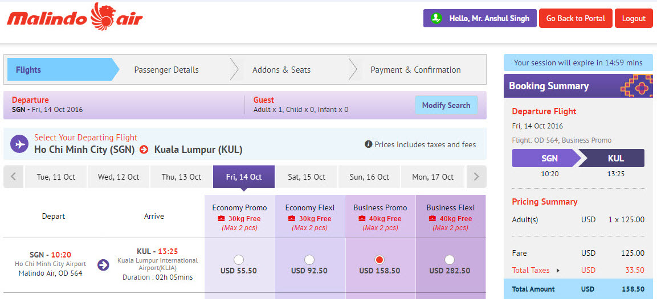This screenshot has height=299, width=657.
Task: Click Total Amount row in summary
Action: tap(578, 289)
